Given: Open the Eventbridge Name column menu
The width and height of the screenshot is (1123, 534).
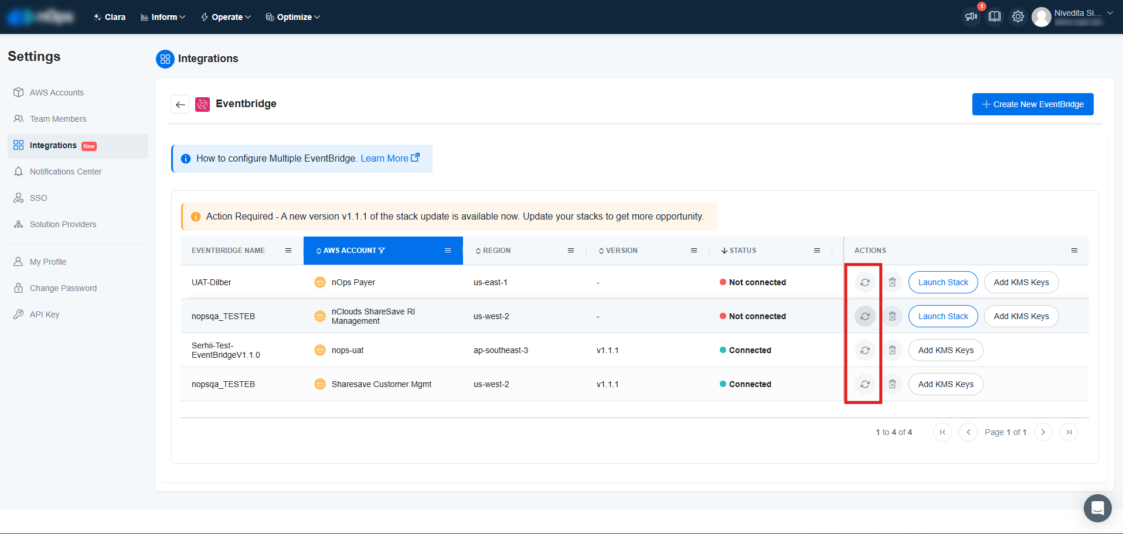Looking at the screenshot, I should [x=288, y=251].
